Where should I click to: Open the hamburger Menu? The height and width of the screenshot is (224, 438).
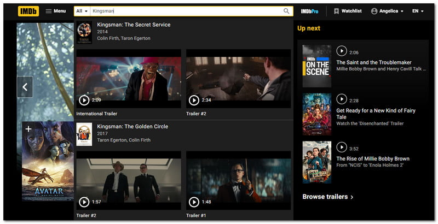pyautogui.click(x=56, y=11)
